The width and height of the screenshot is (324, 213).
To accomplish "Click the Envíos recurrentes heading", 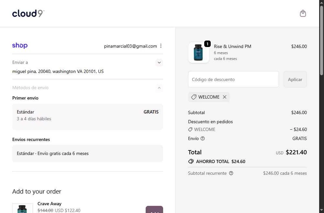I will point(31,139).
